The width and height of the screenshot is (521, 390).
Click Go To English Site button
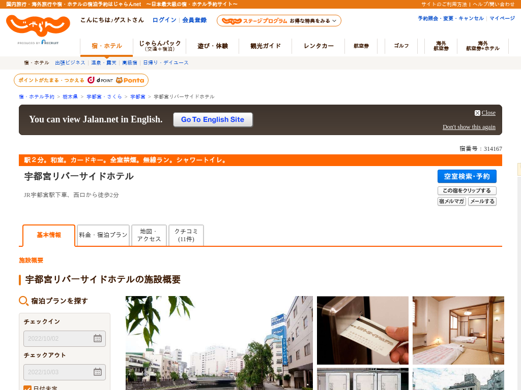coord(213,120)
